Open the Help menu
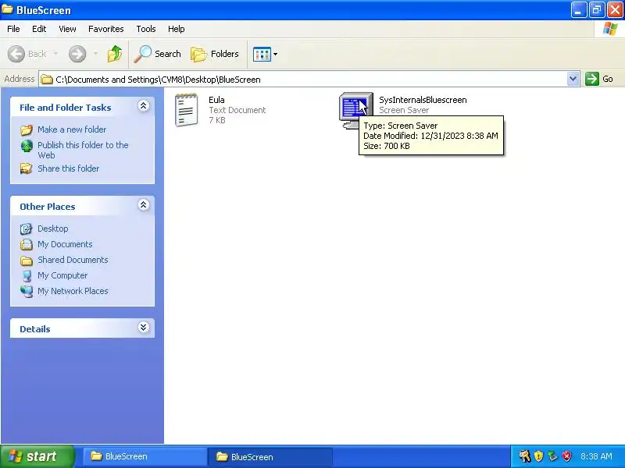Screen dimensions: 625x468 177,29
